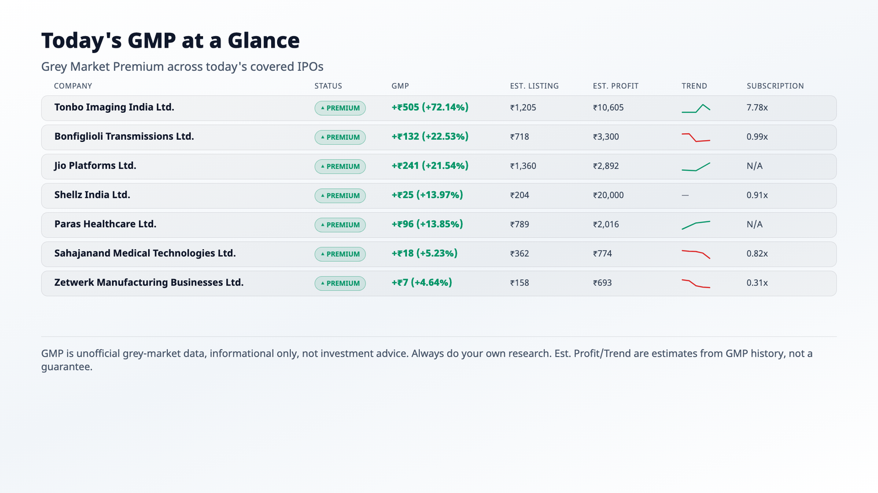This screenshot has width=878, height=493.
Task: Click Zetwerk Manufacturing red trend sparkline
Action: pyautogui.click(x=696, y=283)
